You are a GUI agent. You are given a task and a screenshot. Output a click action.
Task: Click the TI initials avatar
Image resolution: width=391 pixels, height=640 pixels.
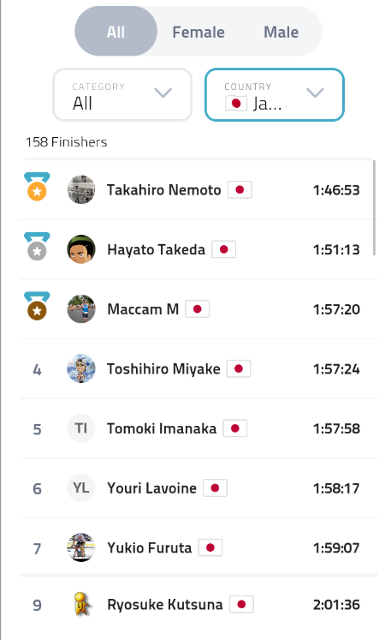coord(81,428)
